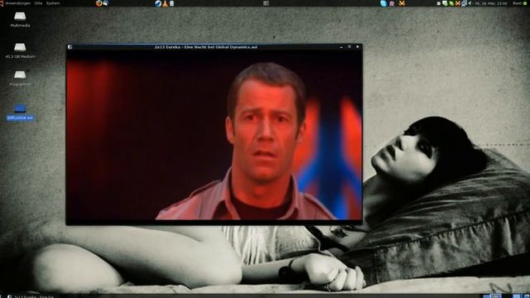530x298 pixels.
Task: Select the Multimedia drive desktop icon
Action: pyautogui.click(x=20, y=19)
